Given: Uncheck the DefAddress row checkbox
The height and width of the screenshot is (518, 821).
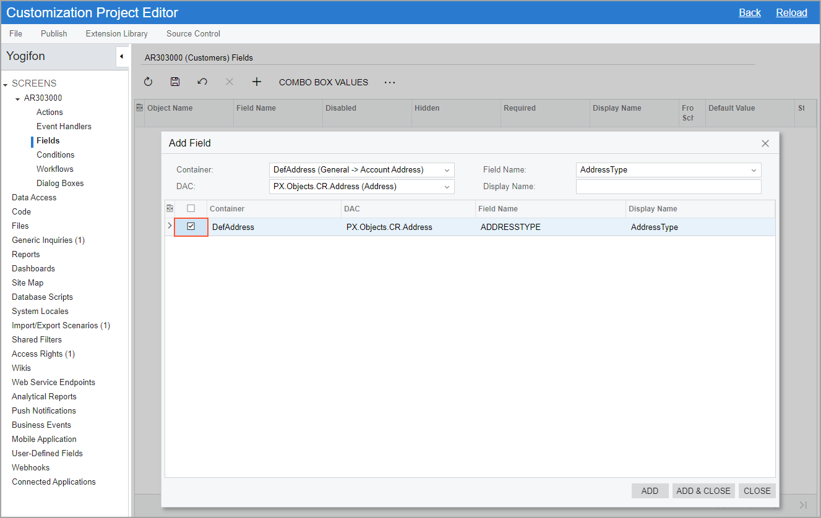Looking at the screenshot, I should [191, 227].
